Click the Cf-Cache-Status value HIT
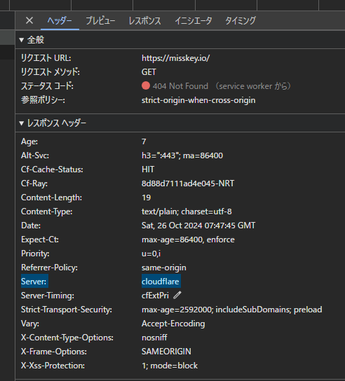Image resolution: width=345 pixels, height=381 pixels. 148,169
